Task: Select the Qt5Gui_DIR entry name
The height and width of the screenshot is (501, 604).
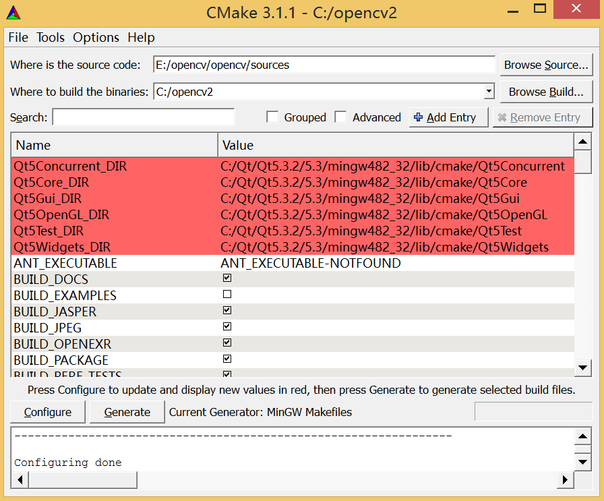Action: tap(48, 198)
